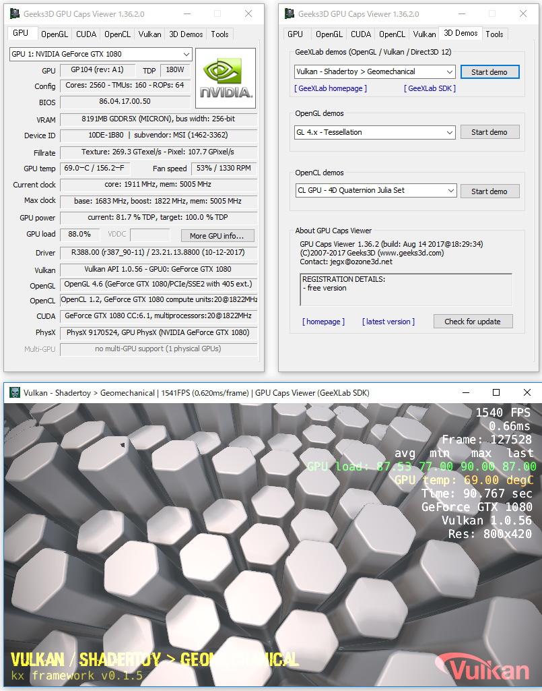Maximize the Vulkan demo window
Viewport: 542px width, 691px height.
point(496,392)
